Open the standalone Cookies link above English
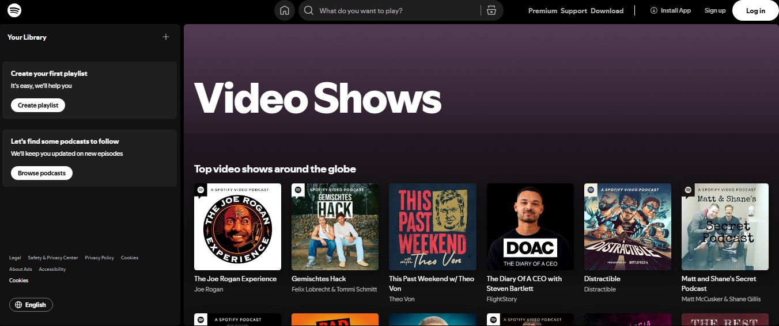Viewport: 779px width, 326px height. (x=18, y=281)
